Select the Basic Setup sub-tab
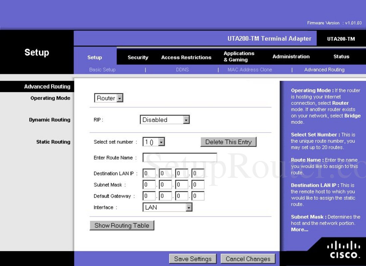366x266 pixels. (x=102, y=69)
